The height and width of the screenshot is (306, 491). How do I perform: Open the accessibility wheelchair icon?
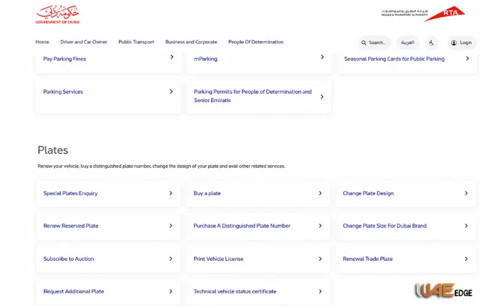431,43
